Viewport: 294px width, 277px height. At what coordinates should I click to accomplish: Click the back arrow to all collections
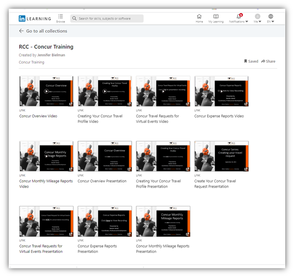tap(21, 31)
